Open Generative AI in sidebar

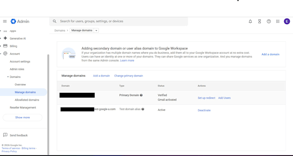[x=18, y=39]
